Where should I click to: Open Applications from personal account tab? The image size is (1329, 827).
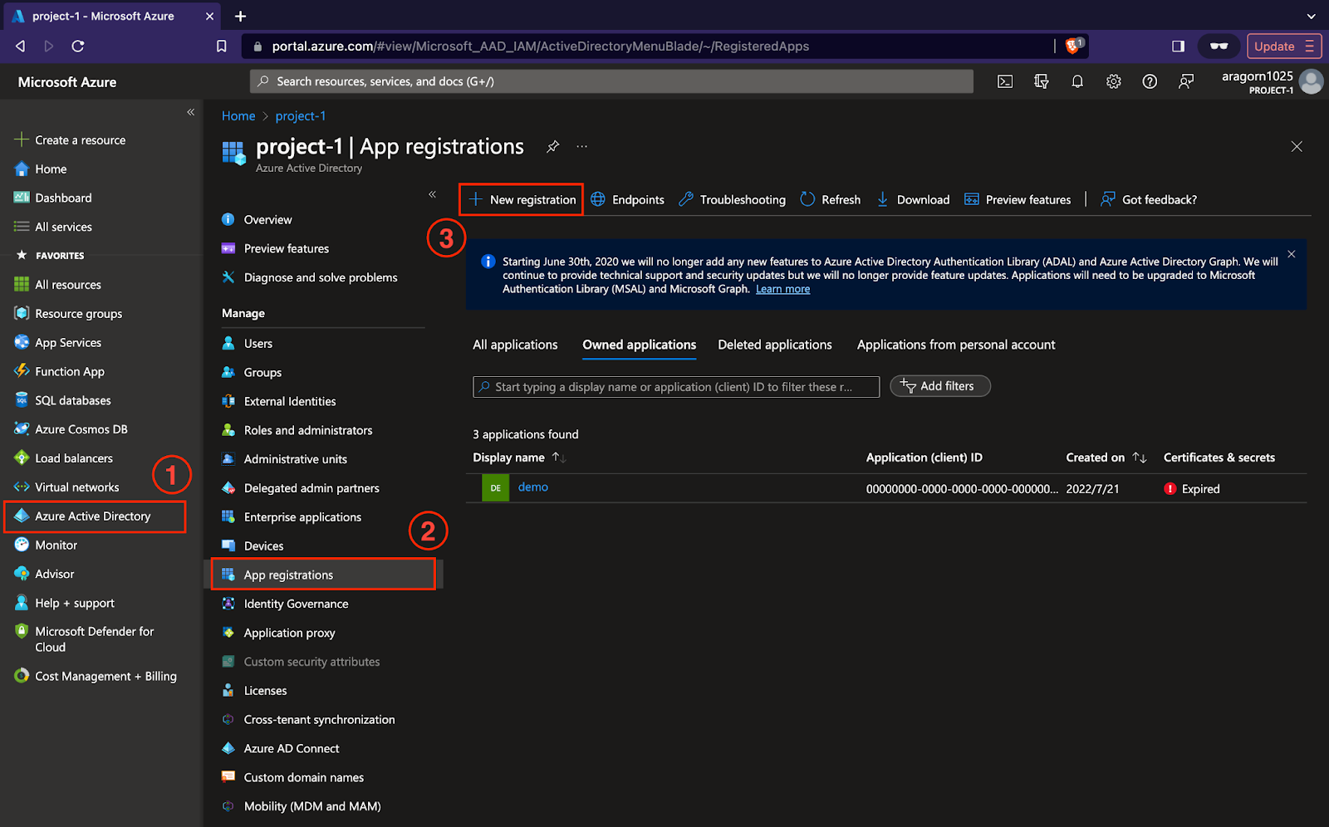point(956,345)
